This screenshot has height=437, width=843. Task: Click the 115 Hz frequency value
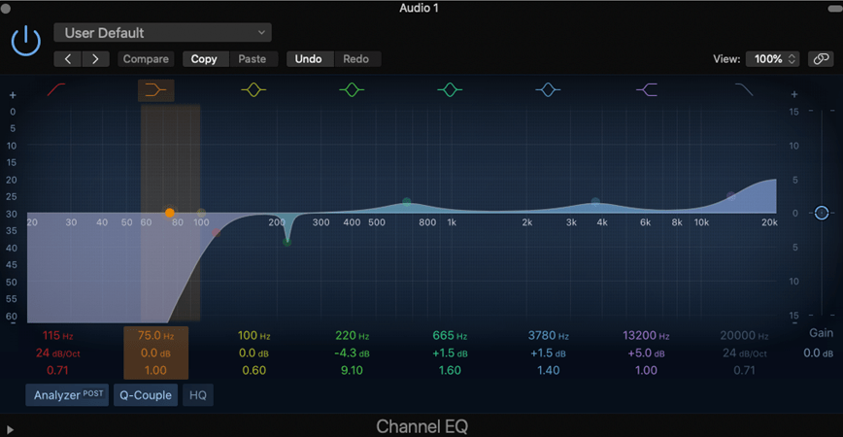tap(57, 335)
